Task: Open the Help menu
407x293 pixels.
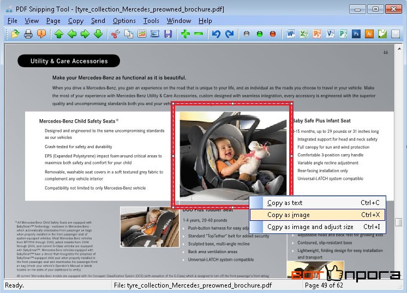Action: coord(205,21)
